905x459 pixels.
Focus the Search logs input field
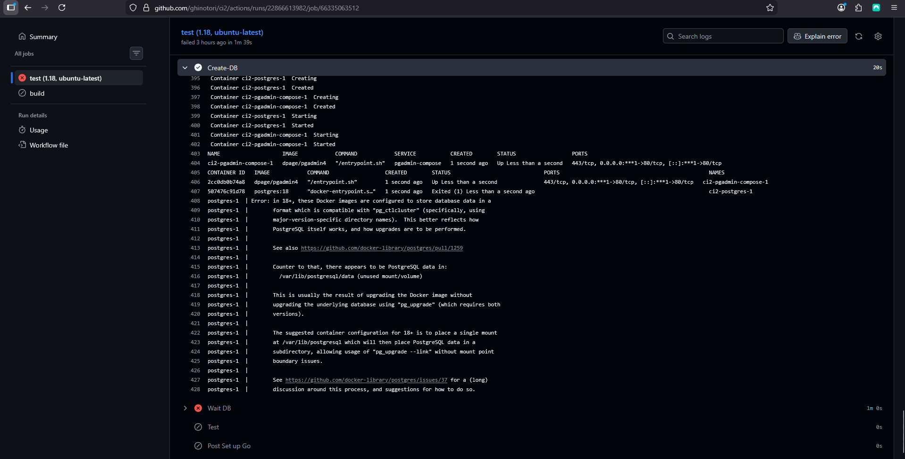(x=727, y=36)
